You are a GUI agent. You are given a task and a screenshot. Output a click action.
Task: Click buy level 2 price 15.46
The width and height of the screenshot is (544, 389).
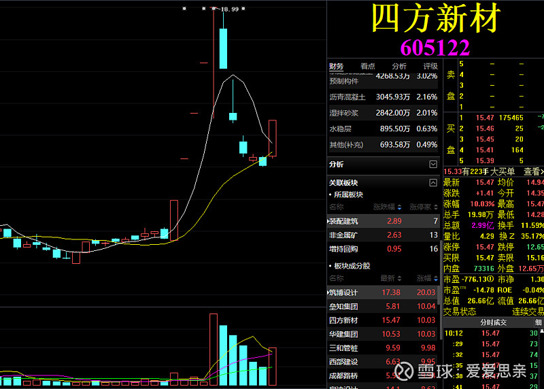(x=485, y=129)
